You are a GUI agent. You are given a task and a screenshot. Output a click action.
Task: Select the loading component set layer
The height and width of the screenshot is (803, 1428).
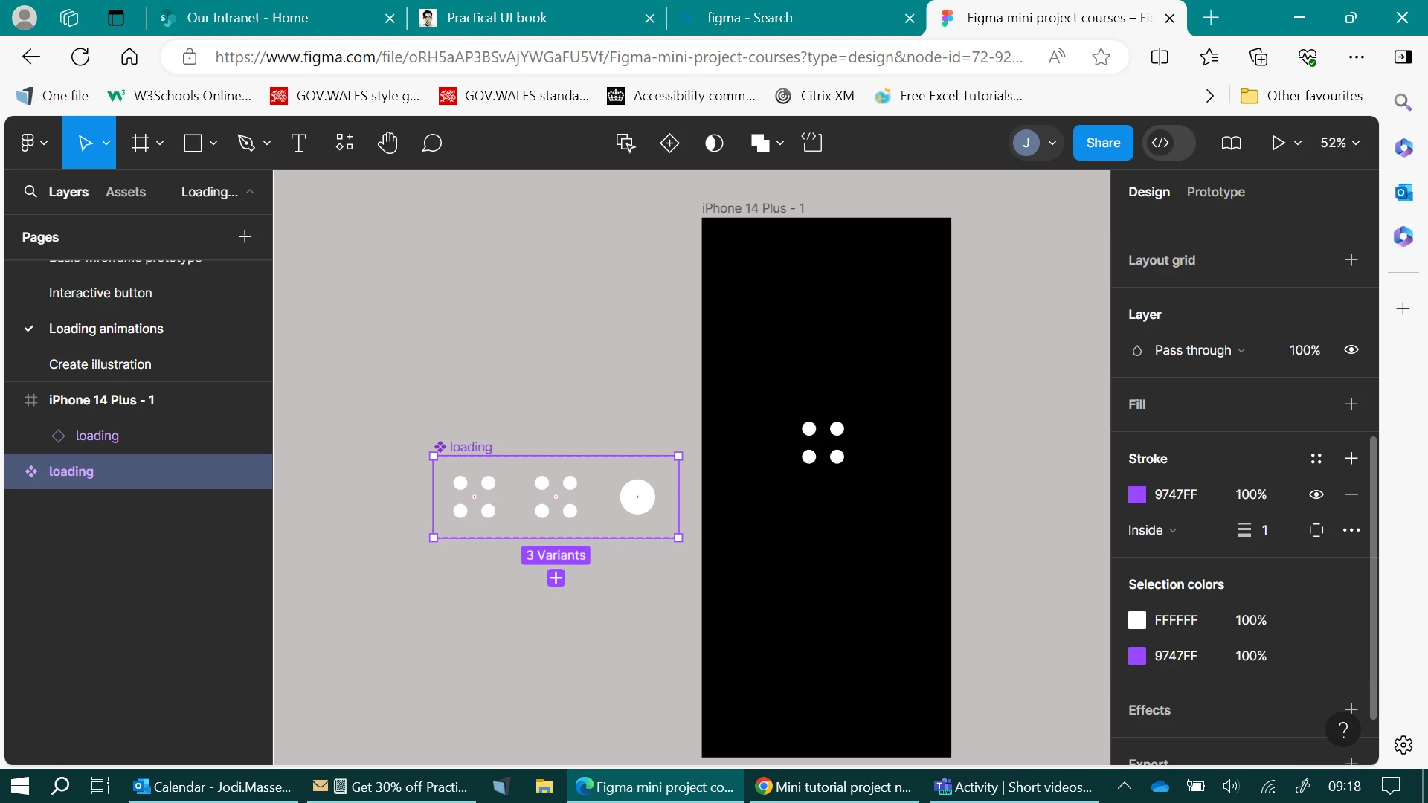pos(138,471)
